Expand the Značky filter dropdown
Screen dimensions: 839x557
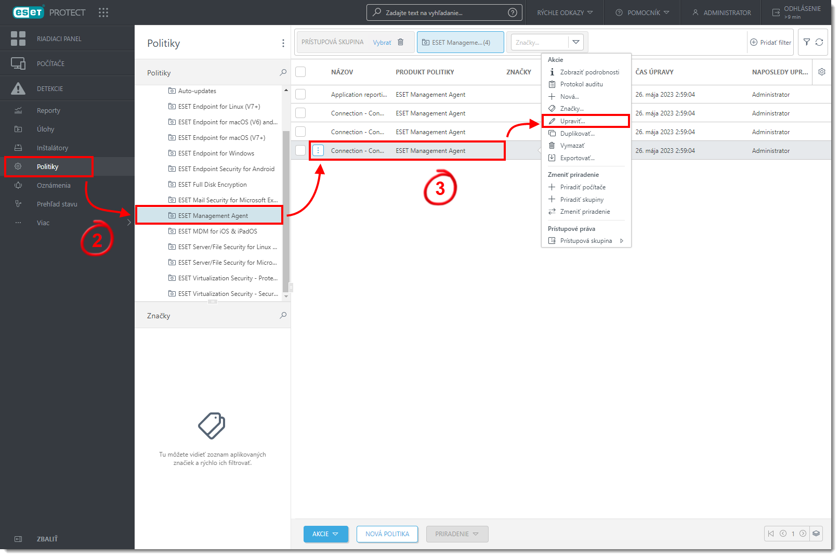(575, 42)
